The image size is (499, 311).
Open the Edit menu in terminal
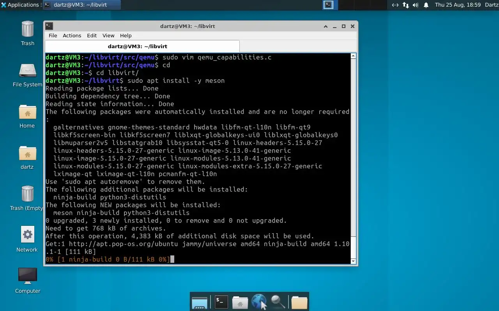click(92, 35)
